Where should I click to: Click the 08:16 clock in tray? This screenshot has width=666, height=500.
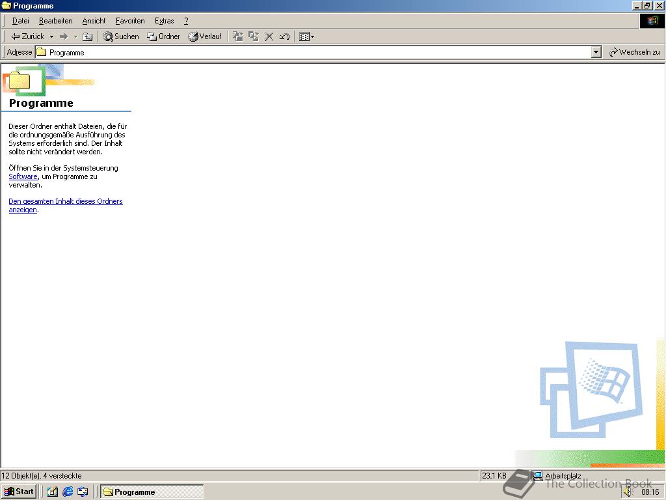tap(650, 492)
